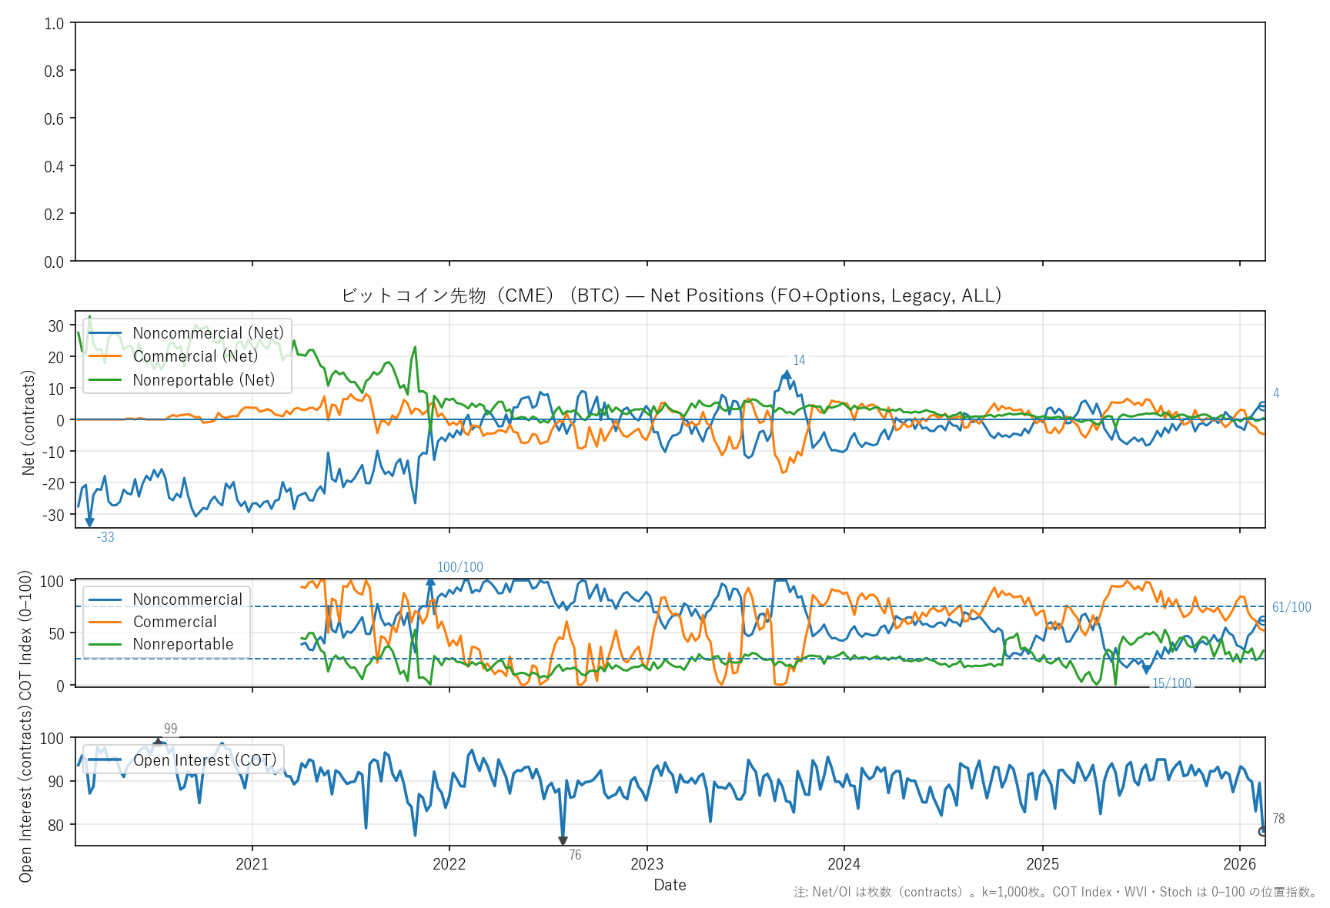
Task: Click the Open Interest (COT) legend entry
Action: coord(204,760)
